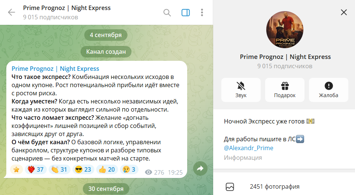Click the Prime Prognoz post author name
Viewport: 355px width, 195px height.
55,69
